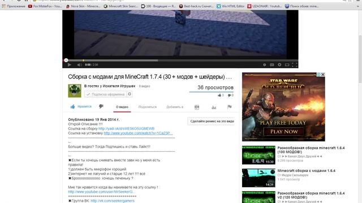Open the LIZAONAIR YouTube bookmark
Image resolution: width=362 pixels, height=203 pixels.
tap(265, 6)
